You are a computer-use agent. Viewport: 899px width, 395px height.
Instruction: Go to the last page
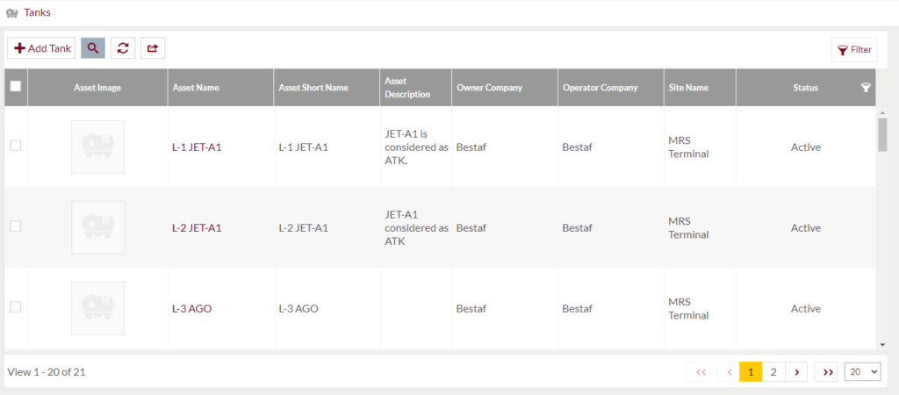point(827,372)
